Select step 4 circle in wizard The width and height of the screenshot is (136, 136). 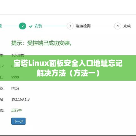point(118,26)
